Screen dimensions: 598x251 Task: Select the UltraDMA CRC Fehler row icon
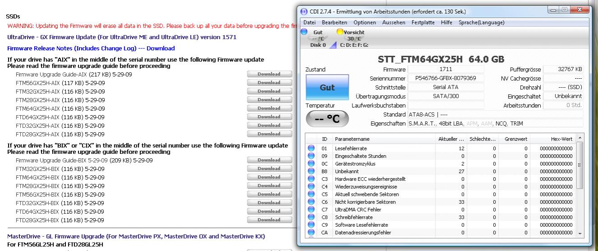point(311,209)
